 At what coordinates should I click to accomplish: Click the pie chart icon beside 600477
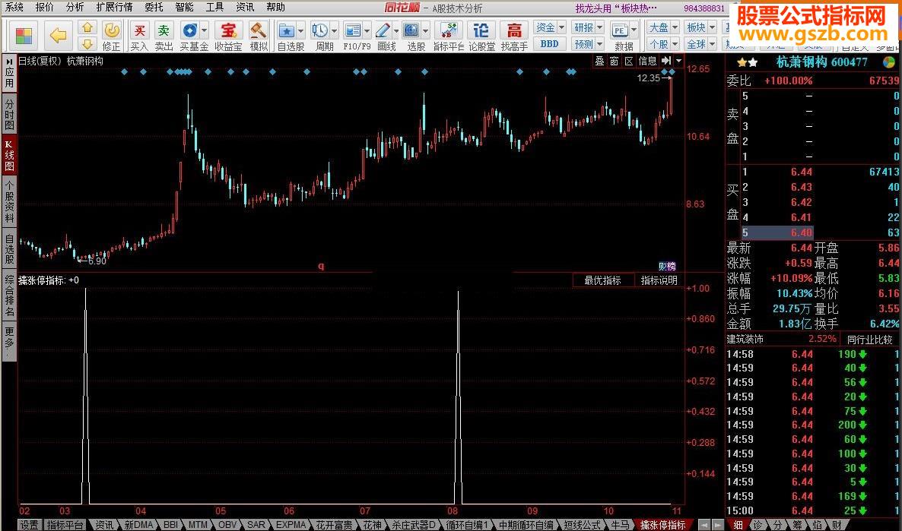(x=889, y=62)
